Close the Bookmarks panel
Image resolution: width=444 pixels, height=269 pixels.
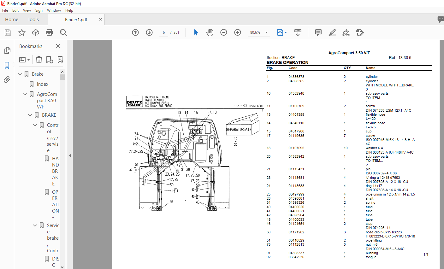(58, 46)
